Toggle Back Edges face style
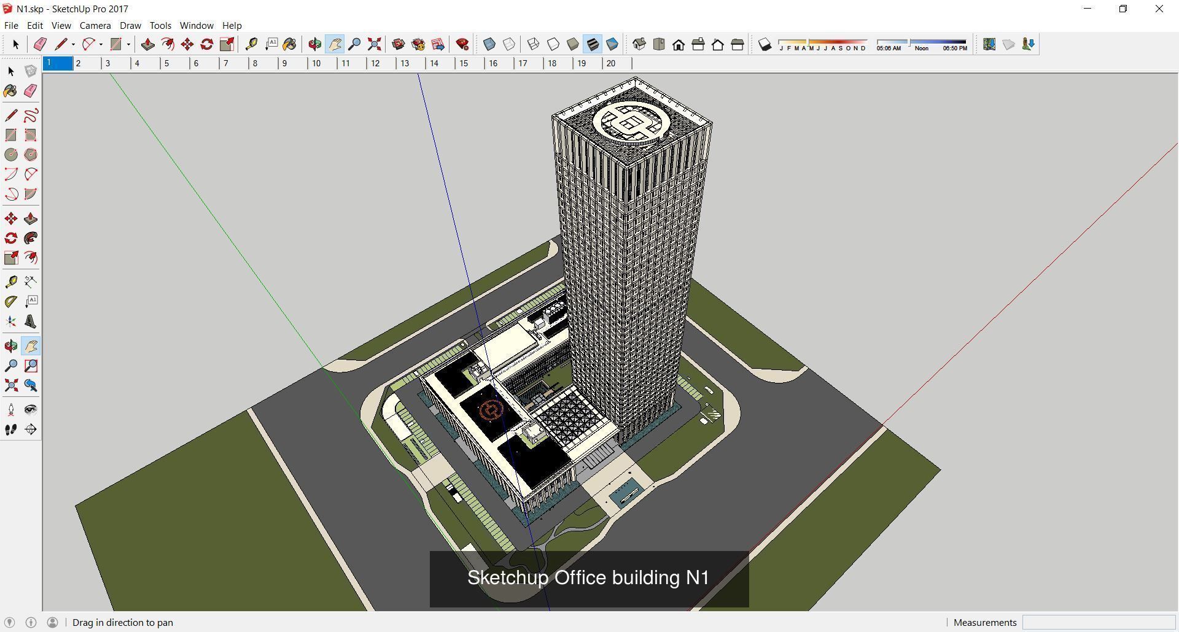The height and width of the screenshot is (632, 1179). [509, 44]
